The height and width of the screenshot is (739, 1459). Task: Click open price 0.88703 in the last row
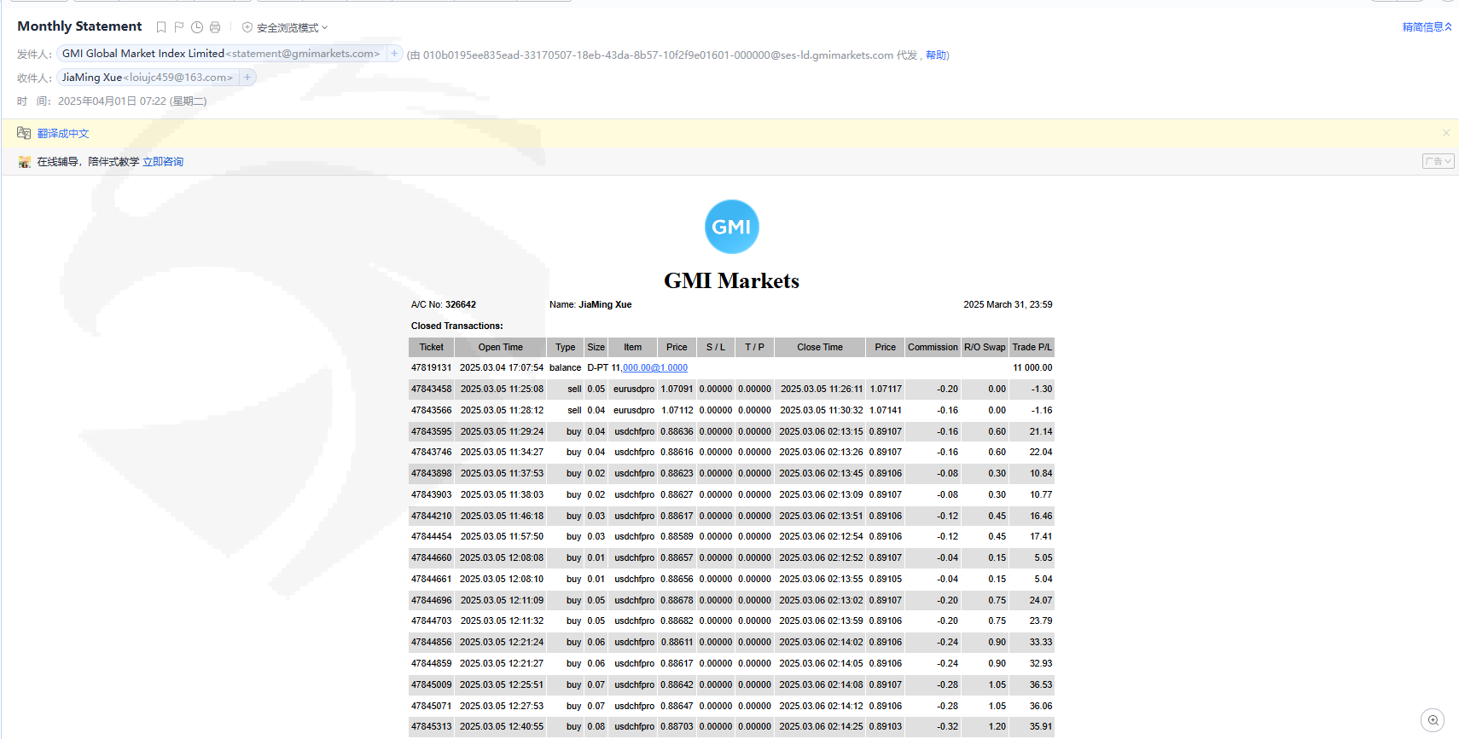coord(677,727)
